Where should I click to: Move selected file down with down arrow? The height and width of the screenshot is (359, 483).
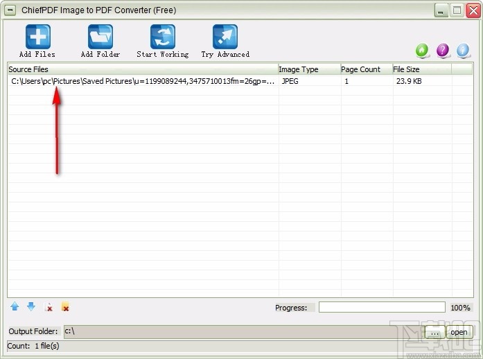pyautogui.click(x=31, y=306)
